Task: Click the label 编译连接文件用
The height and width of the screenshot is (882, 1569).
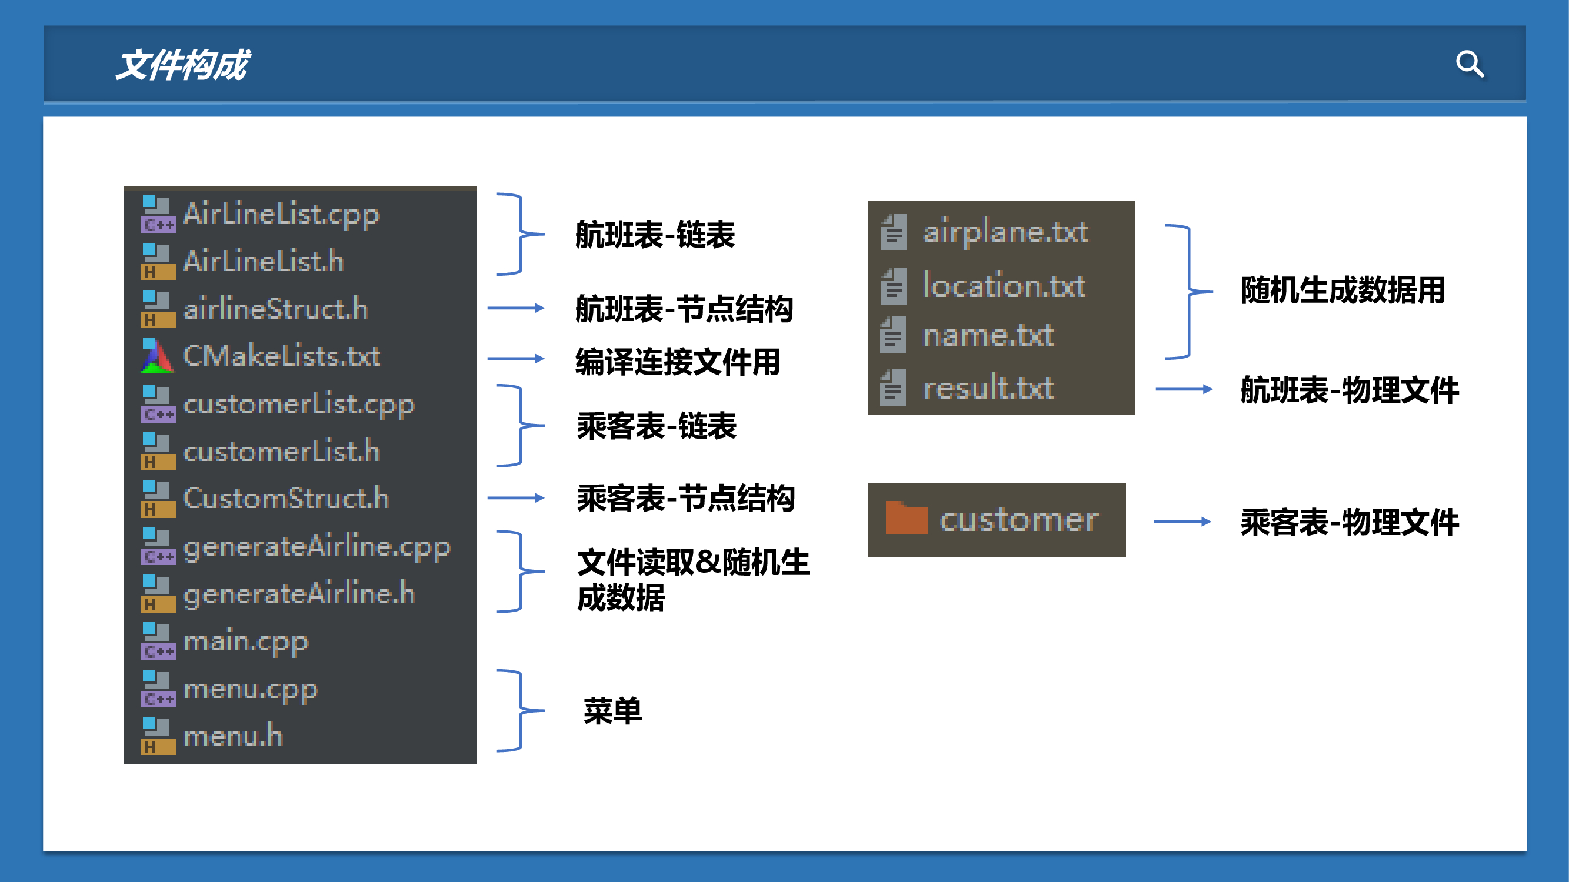Action: click(x=677, y=362)
